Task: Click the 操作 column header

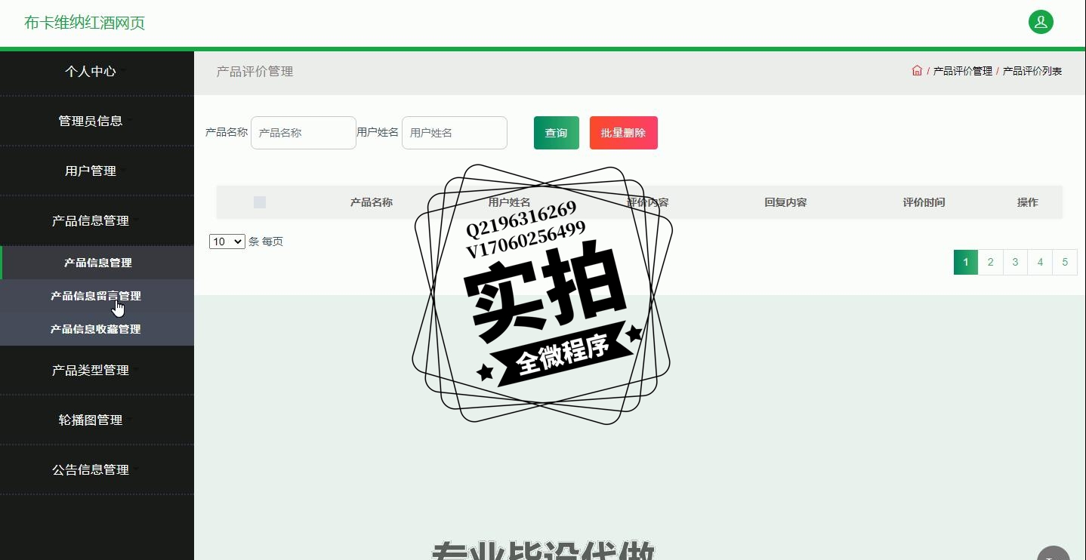Action: pos(1028,202)
